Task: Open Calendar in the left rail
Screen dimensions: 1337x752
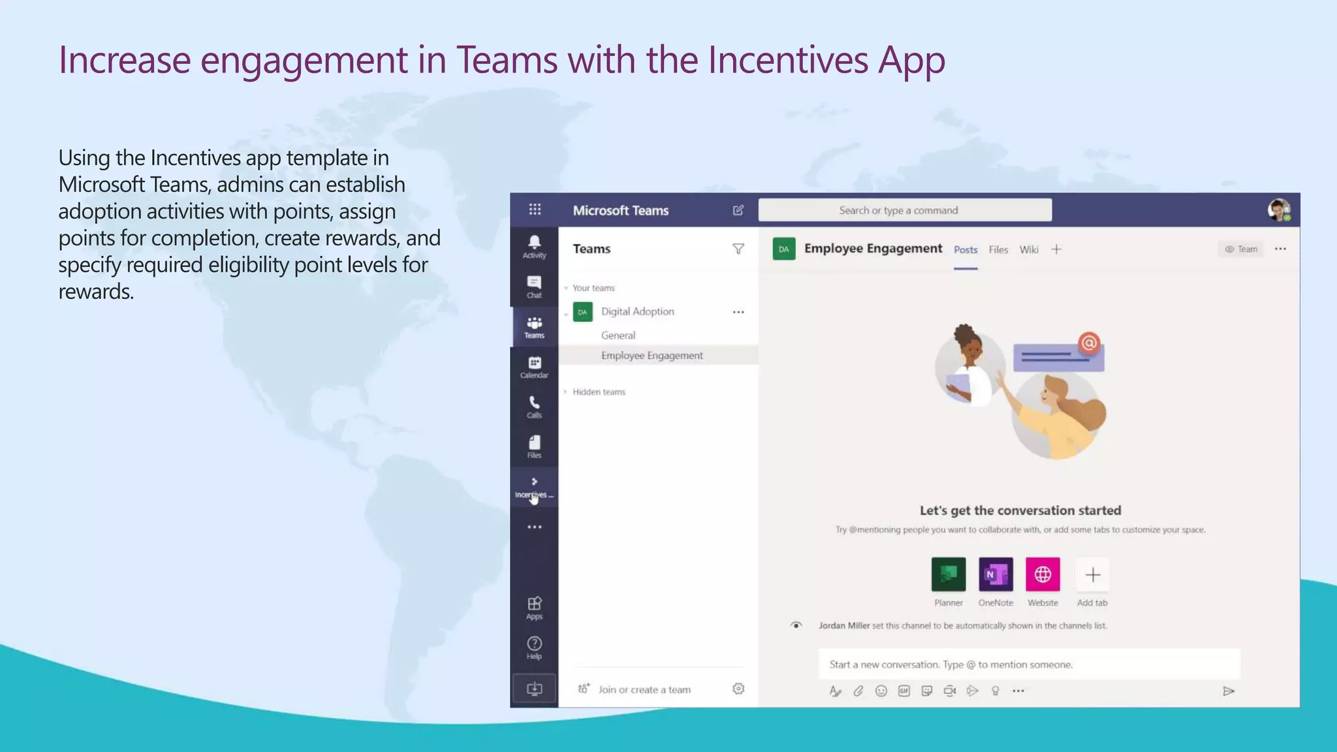Action: coord(534,368)
